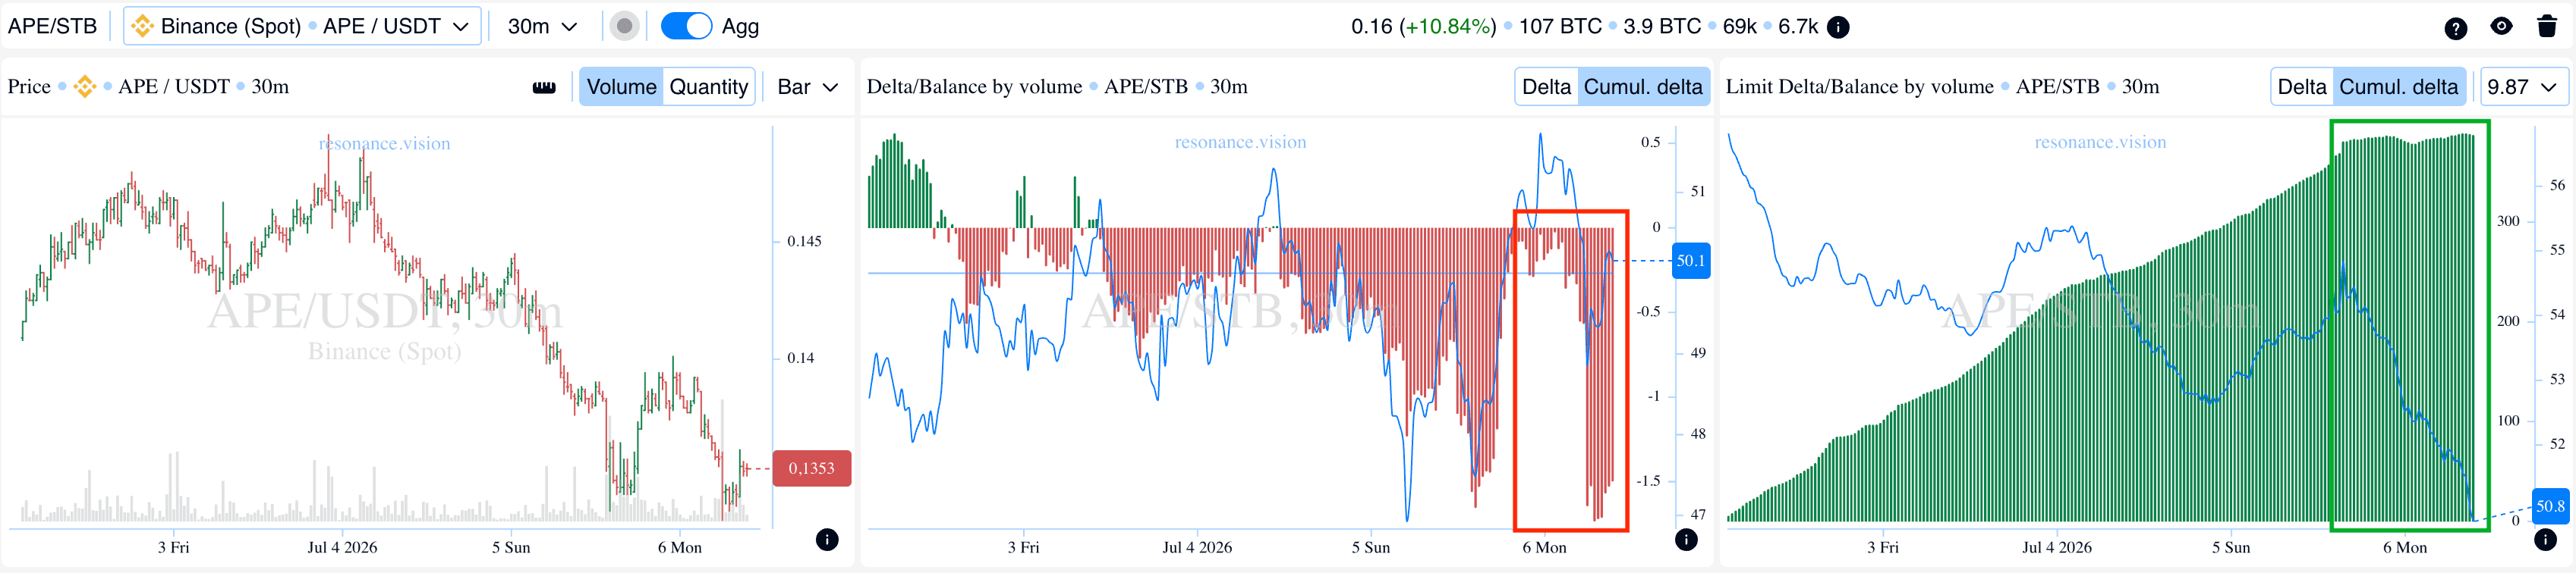Select Cumul. delta in Limit Delta panel
The width and height of the screenshot is (2576, 573).
(2398, 87)
